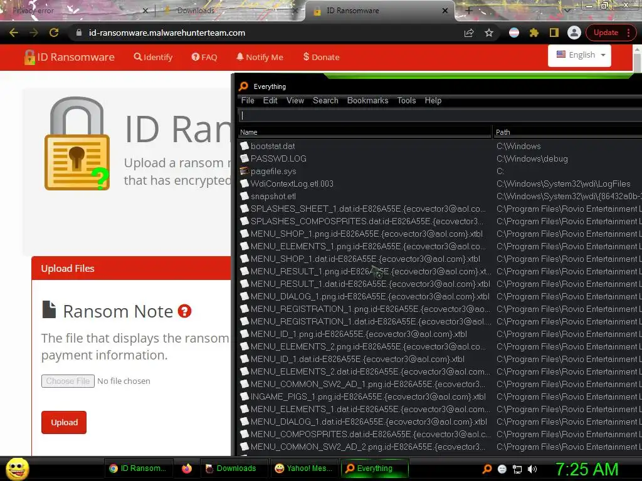Image resolution: width=642 pixels, height=481 pixels.
Task: Expand the English language dropdown
Action: (x=580, y=55)
